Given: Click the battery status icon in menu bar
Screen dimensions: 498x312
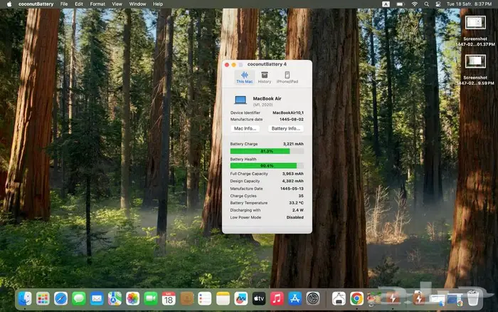Looking at the screenshot, I should [400, 4].
